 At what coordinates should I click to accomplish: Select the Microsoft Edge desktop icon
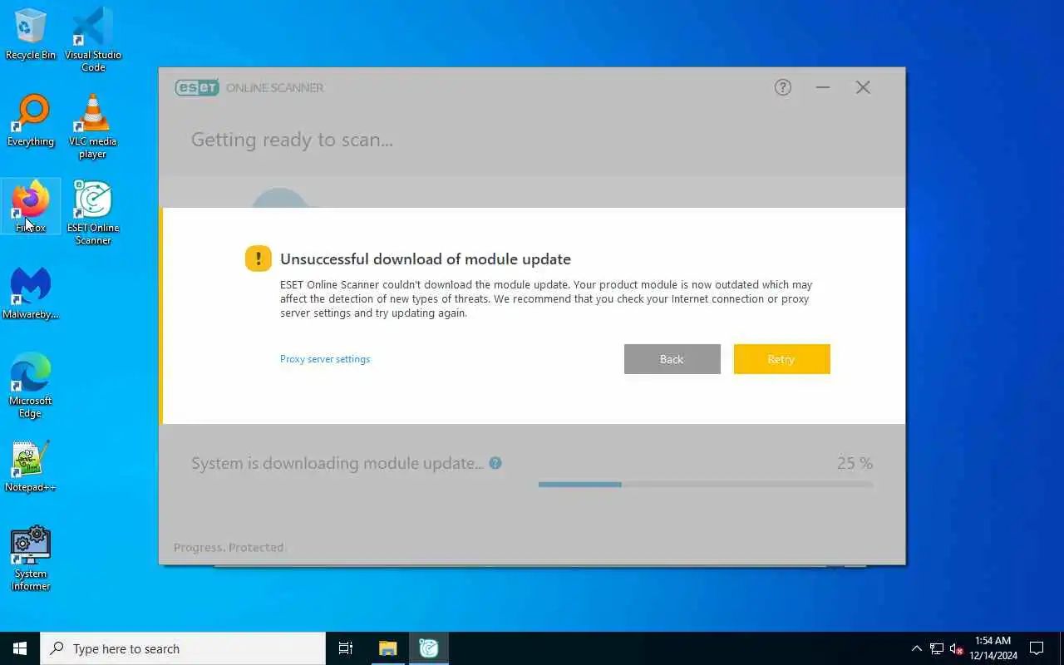click(31, 385)
